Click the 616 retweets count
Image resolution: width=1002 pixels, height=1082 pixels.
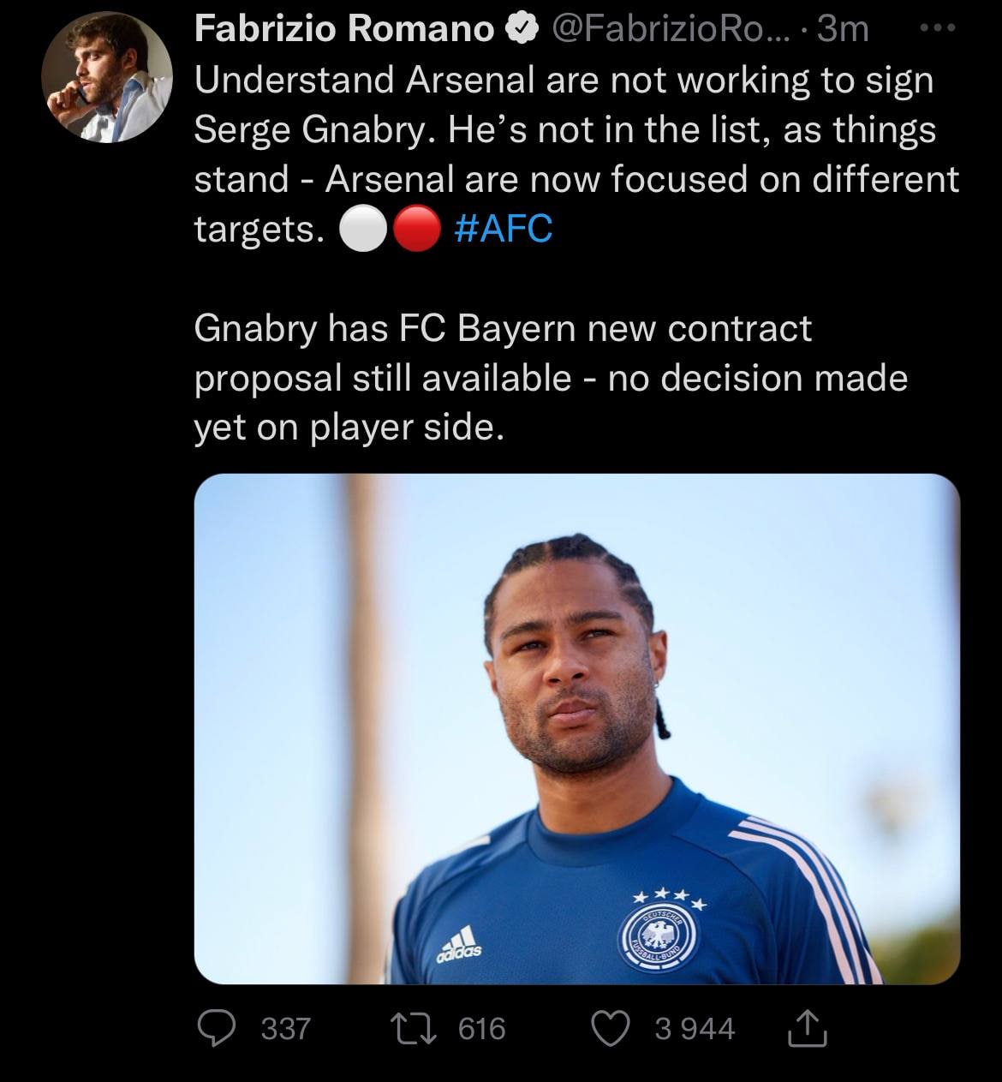click(482, 1029)
